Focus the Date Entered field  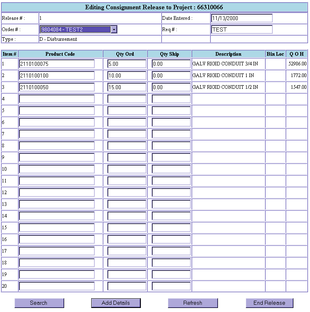241,18
